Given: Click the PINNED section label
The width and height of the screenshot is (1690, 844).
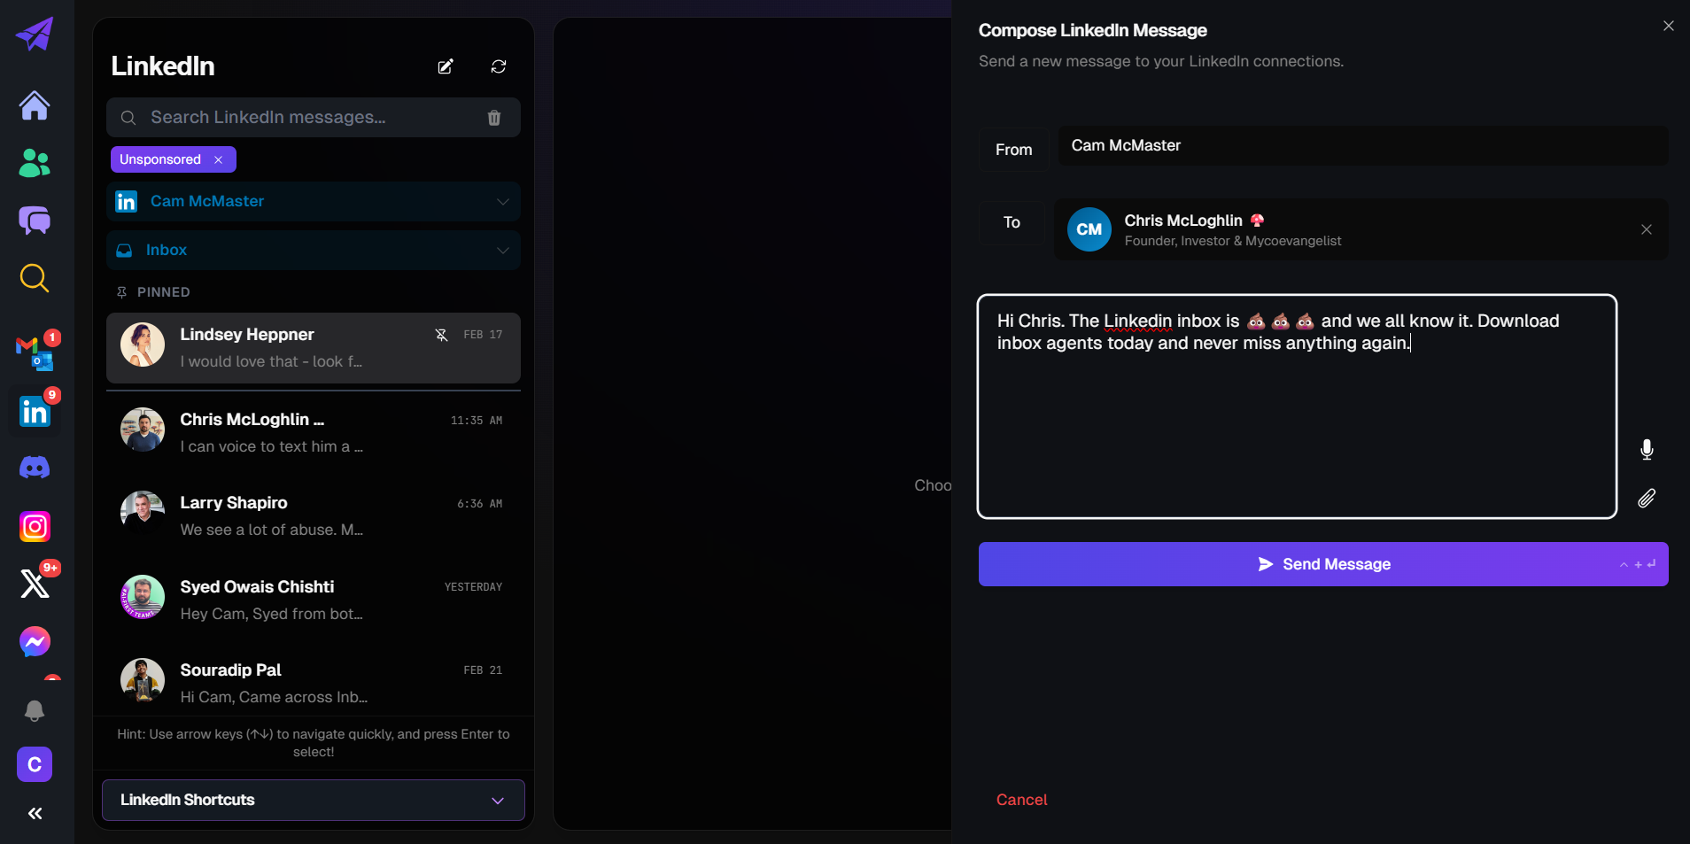Looking at the screenshot, I should pos(163,292).
